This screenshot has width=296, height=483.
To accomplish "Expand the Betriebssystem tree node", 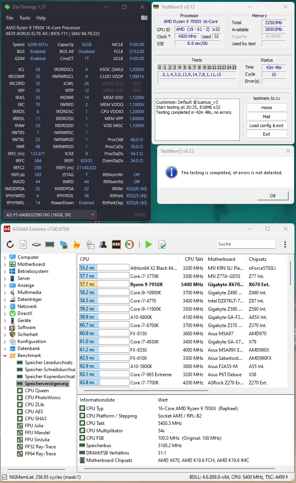I will (5, 271).
